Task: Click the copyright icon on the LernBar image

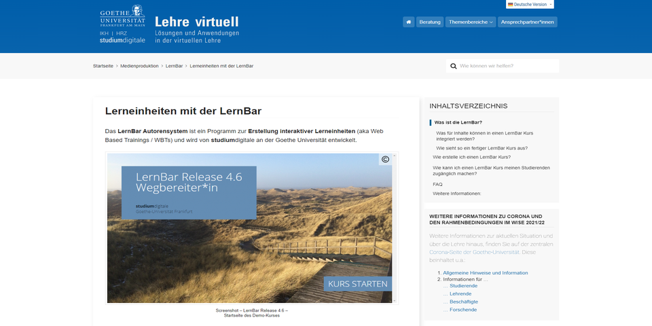Action: 386,159
